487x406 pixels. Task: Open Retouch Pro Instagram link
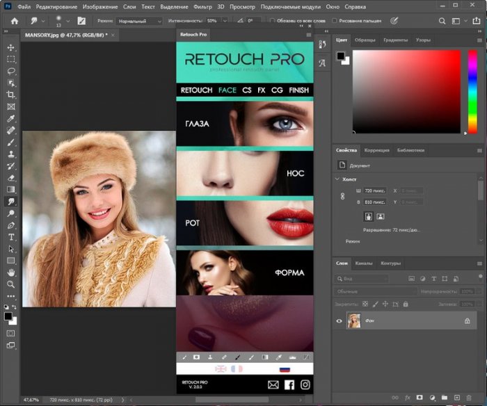pyautogui.click(x=305, y=384)
